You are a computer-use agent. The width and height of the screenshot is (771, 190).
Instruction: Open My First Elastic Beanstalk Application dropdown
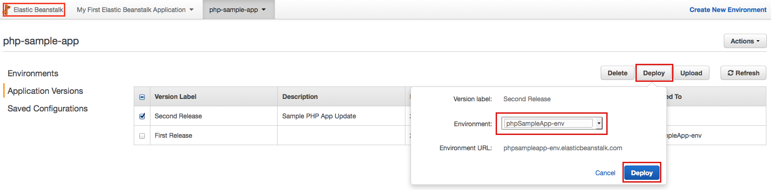point(135,10)
